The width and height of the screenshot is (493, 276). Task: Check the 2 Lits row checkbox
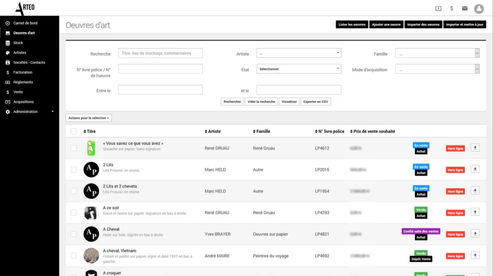pyautogui.click(x=74, y=170)
